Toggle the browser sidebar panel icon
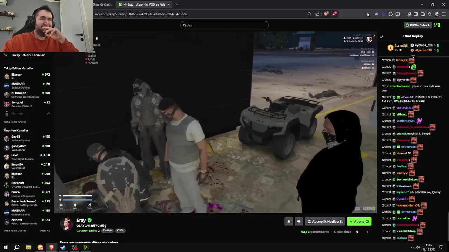 pyautogui.click(x=416, y=14)
